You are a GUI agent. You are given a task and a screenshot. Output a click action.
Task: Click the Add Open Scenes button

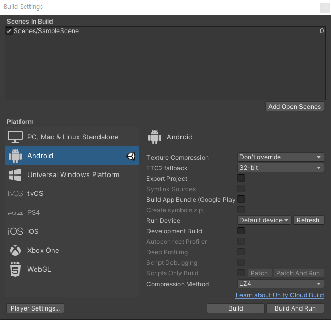295,107
